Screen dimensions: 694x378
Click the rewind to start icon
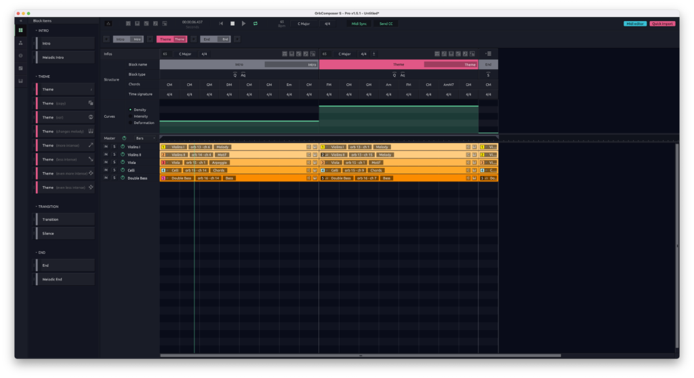[x=221, y=24]
